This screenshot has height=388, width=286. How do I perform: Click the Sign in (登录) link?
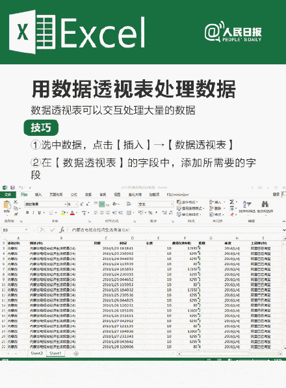click(276, 194)
